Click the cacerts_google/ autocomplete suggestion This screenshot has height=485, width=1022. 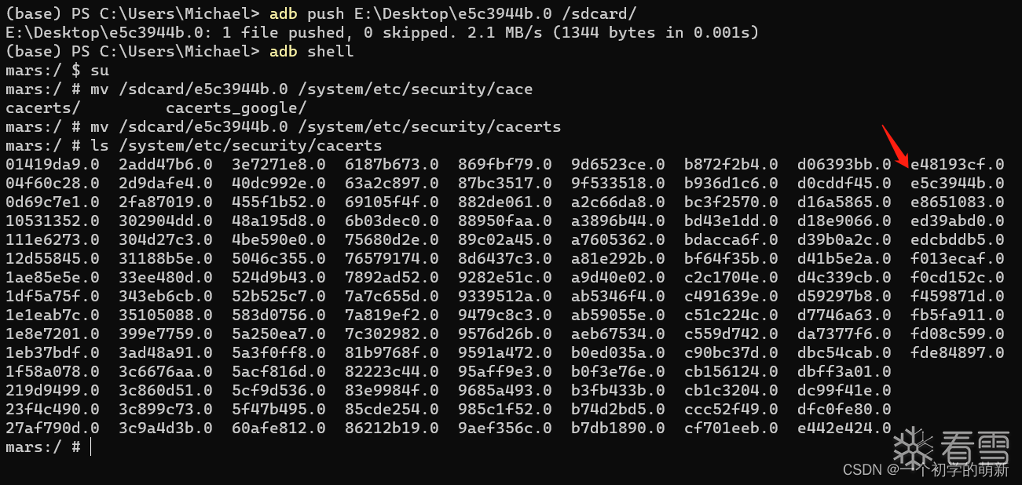(236, 108)
